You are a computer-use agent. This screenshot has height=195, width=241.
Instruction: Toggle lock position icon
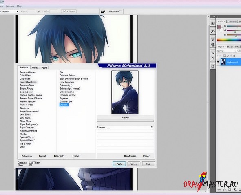(231, 56)
